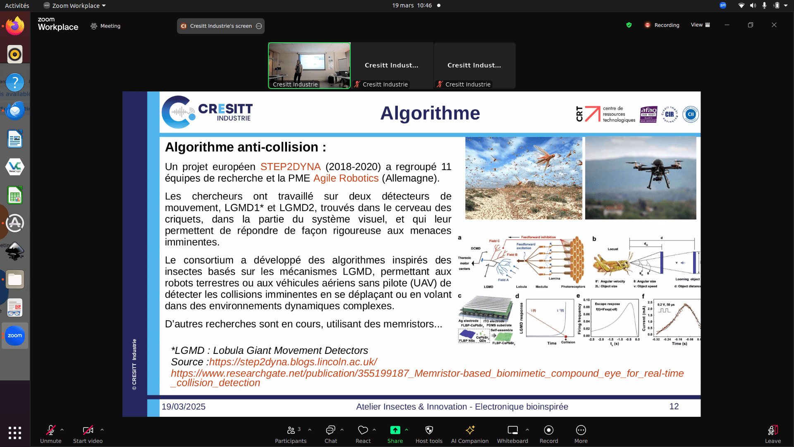Open Rhythmbox from the dock

(x=15, y=54)
